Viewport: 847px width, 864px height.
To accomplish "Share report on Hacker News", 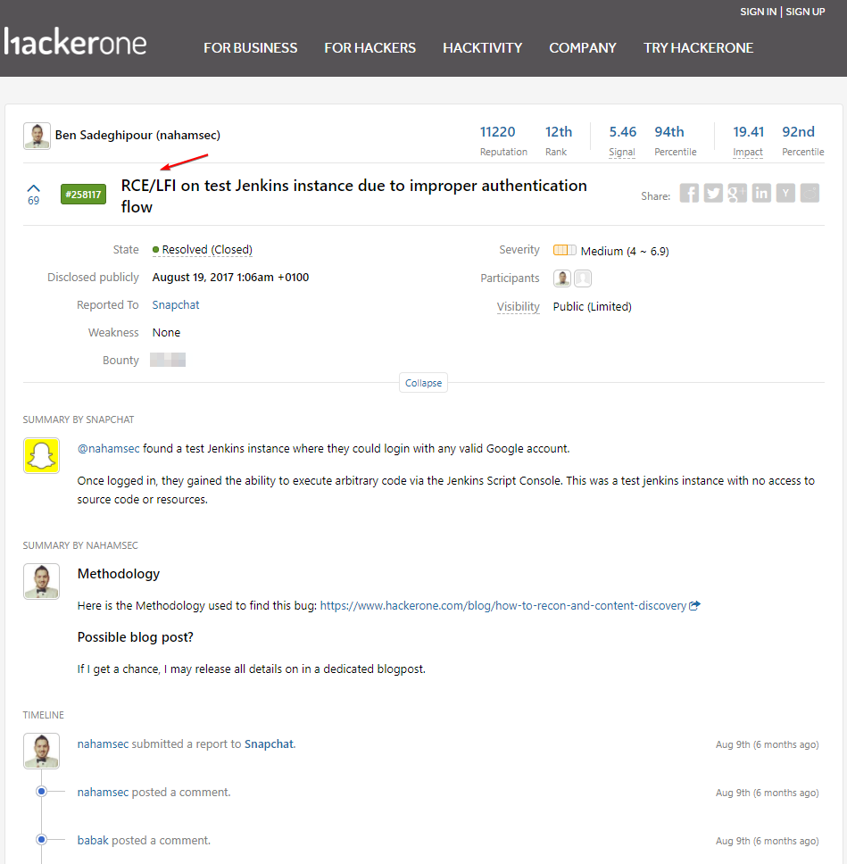I will (x=785, y=193).
